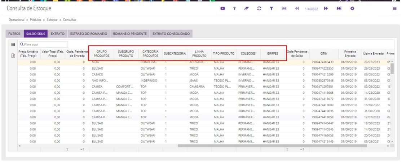Open the help question mark icon
This screenshot has height=164, width=406.
234,9
